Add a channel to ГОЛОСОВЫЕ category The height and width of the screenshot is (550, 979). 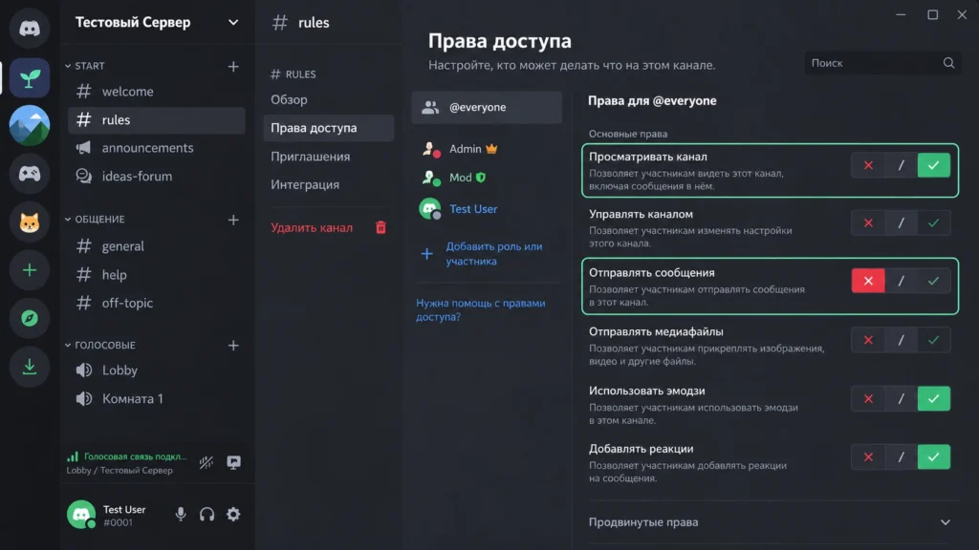[233, 345]
